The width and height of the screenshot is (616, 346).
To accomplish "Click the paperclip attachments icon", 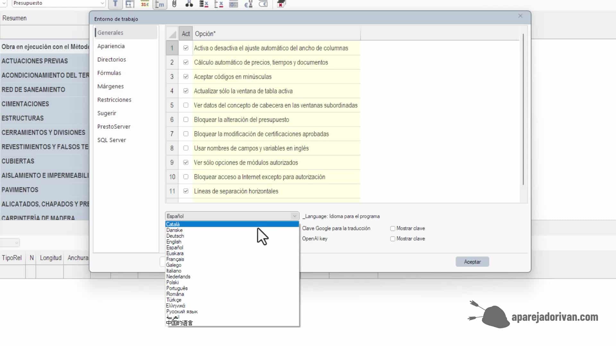I will click(x=174, y=4).
